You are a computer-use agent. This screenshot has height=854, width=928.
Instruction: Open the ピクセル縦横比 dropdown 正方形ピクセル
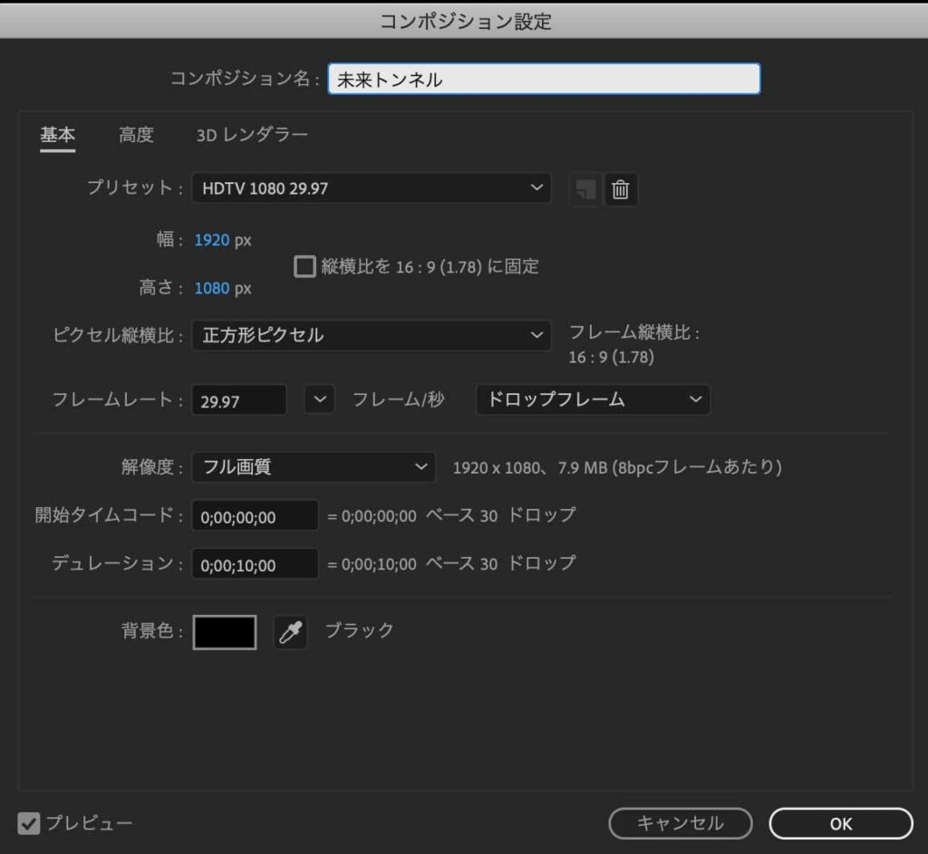[x=372, y=335]
